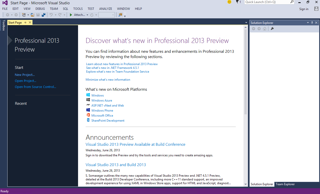
Task: Open the Toolbox side tab
Action: (x=4, y=25)
